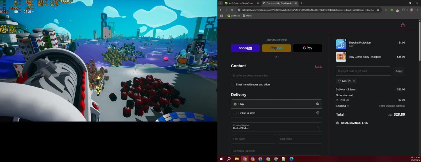Click the Shipping Protection item name
The image size is (421, 162).
tap(360, 42)
